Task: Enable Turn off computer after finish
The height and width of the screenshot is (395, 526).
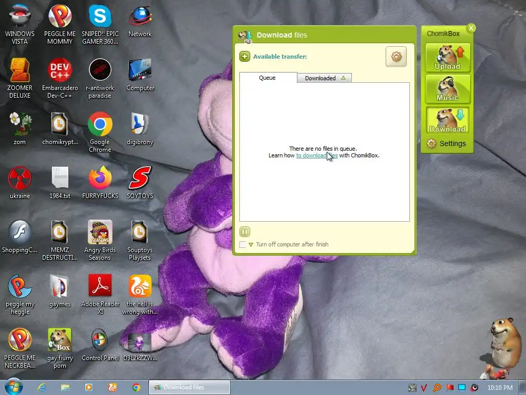Action: pyautogui.click(x=242, y=244)
